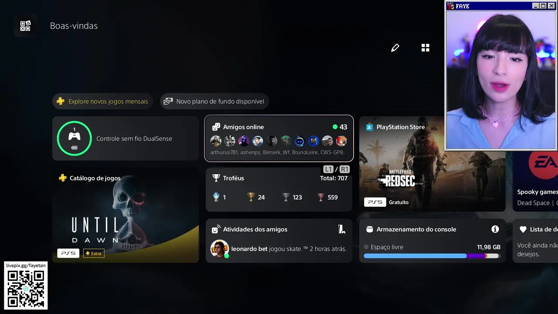Click the pencil edit icon
Screen dimensions: 558x314
pyautogui.click(x=395, y=48)
